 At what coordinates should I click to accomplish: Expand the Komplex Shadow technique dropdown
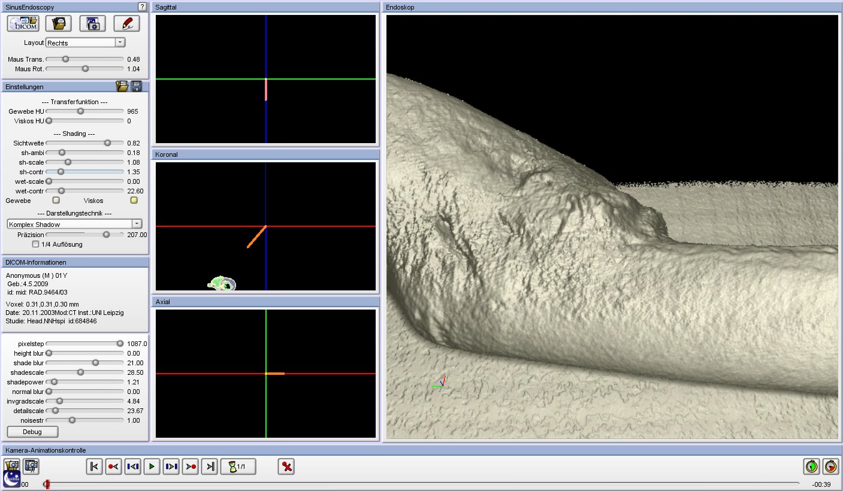tap(137, 224)
